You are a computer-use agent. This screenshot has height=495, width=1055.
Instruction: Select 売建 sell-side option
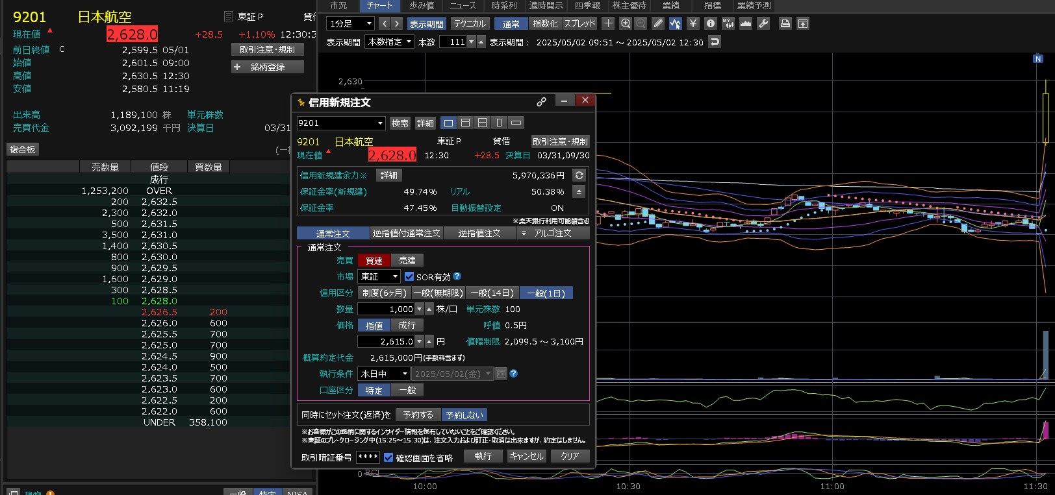tap(407, 260)
